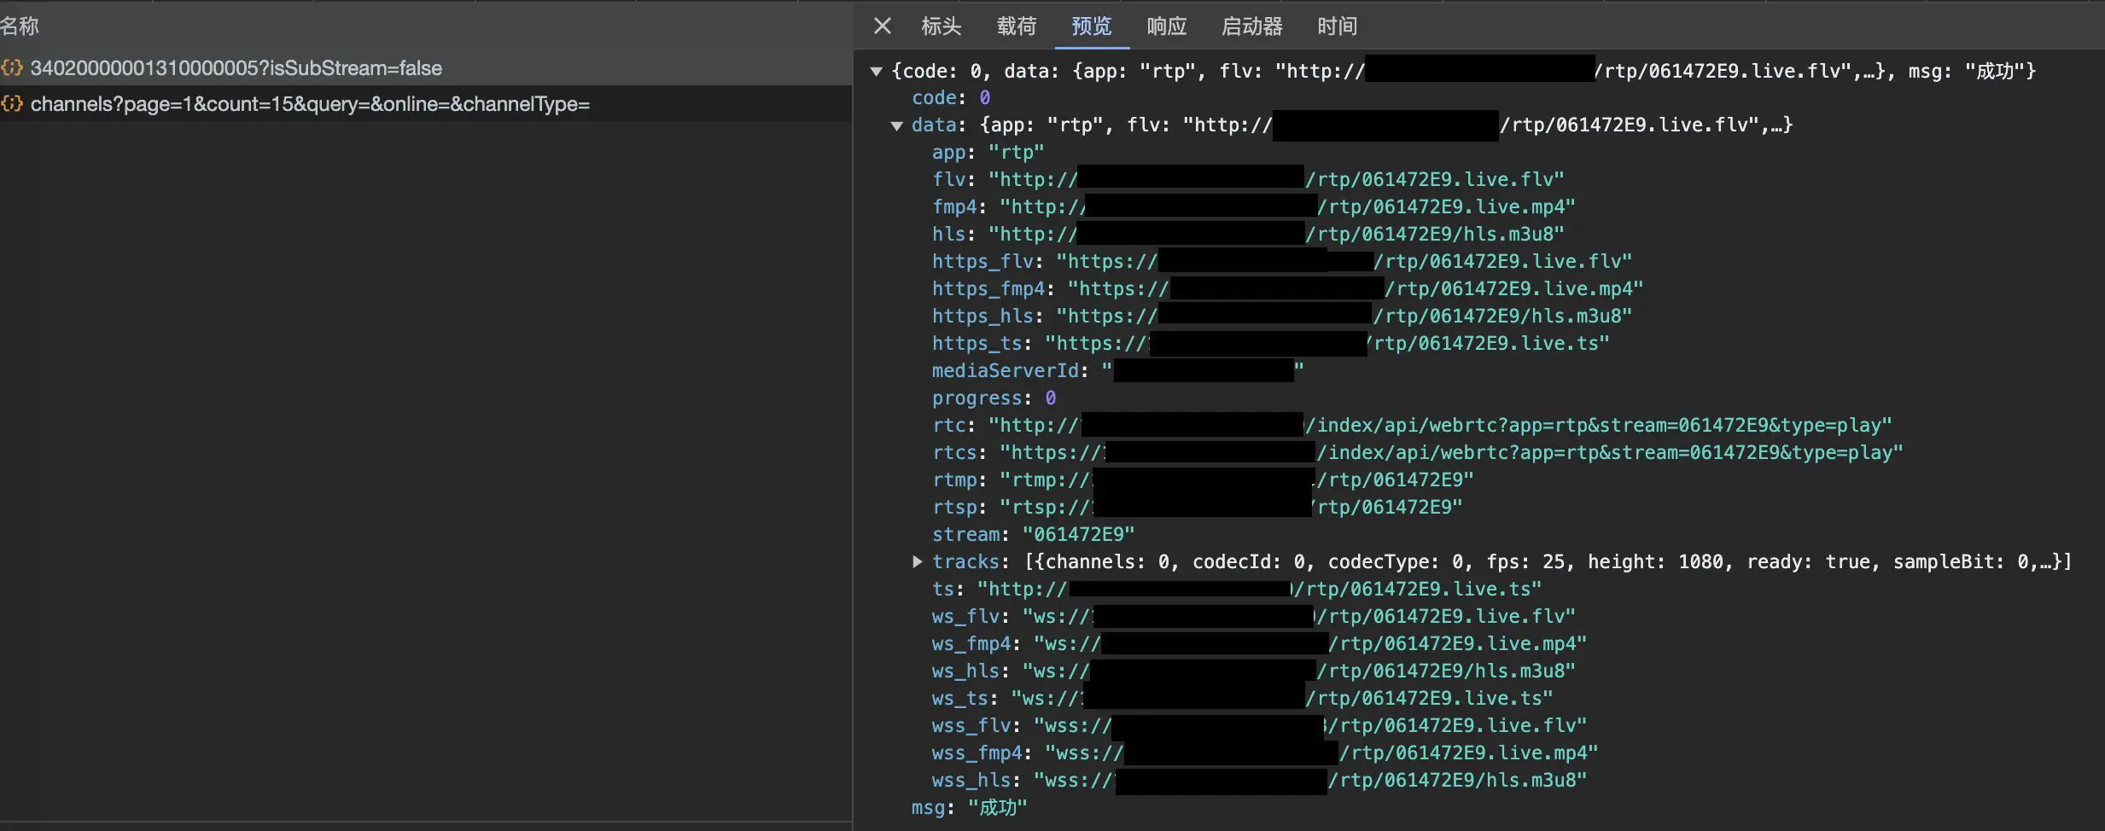Screen dimensions: 2105x831
Task: Click the progress property value 0
Action: (x=1050, y=398)
